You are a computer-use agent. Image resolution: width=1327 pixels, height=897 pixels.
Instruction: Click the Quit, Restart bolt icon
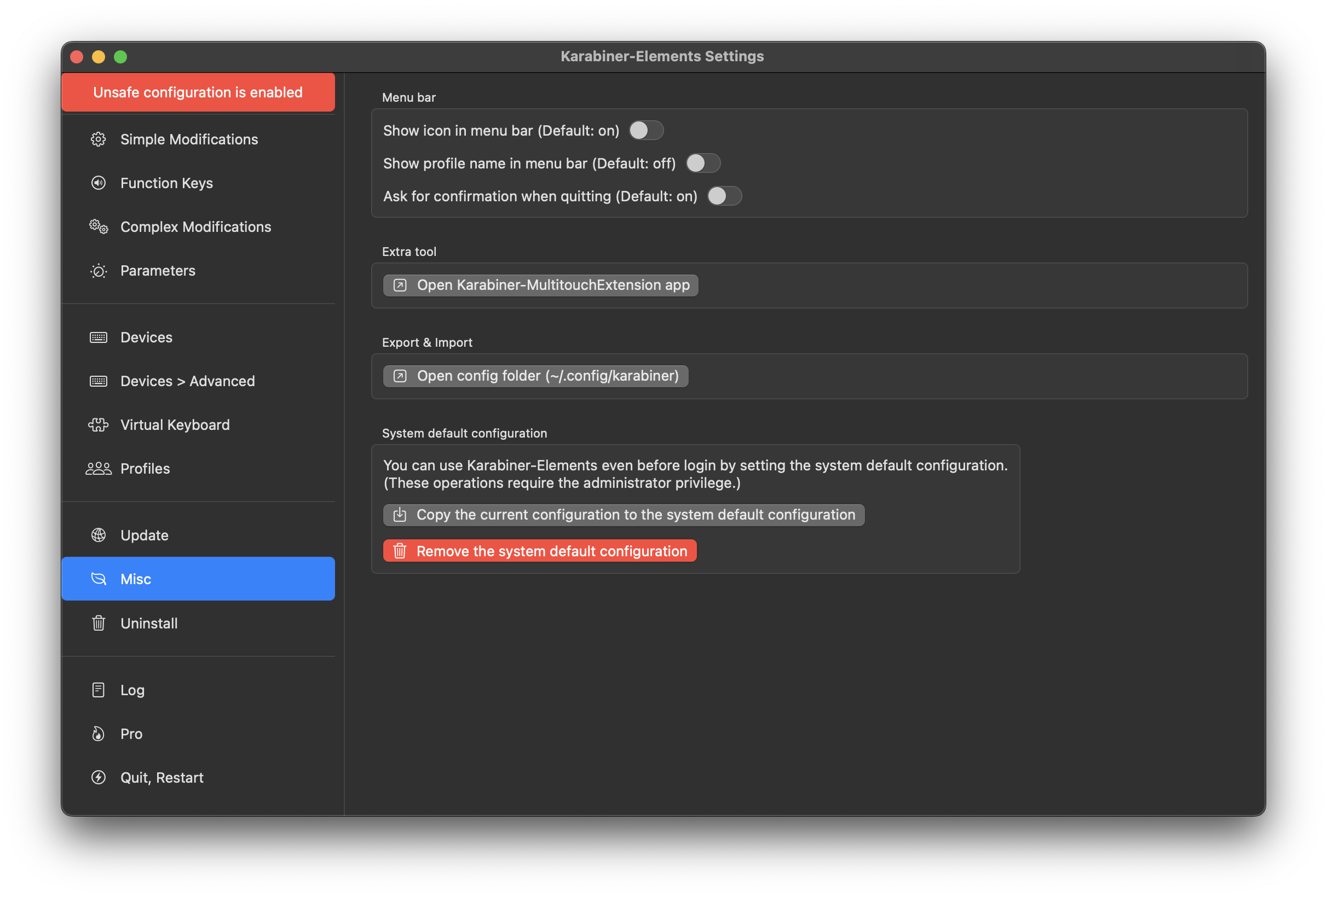click(98, 778)
